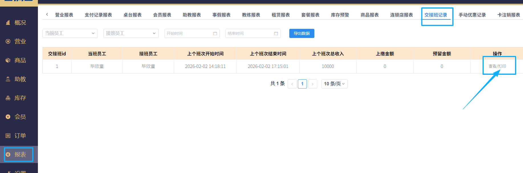
Task: Click the 概况 bar chart icon in sidebar
Action: [x=8, y=23]
